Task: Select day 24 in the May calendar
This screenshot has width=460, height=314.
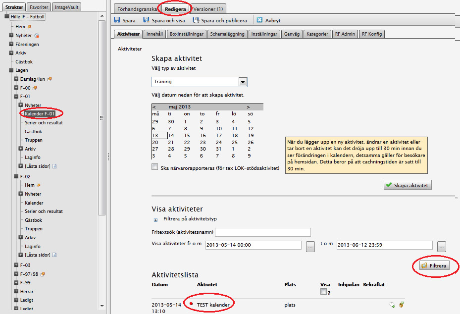Action: 219,142
